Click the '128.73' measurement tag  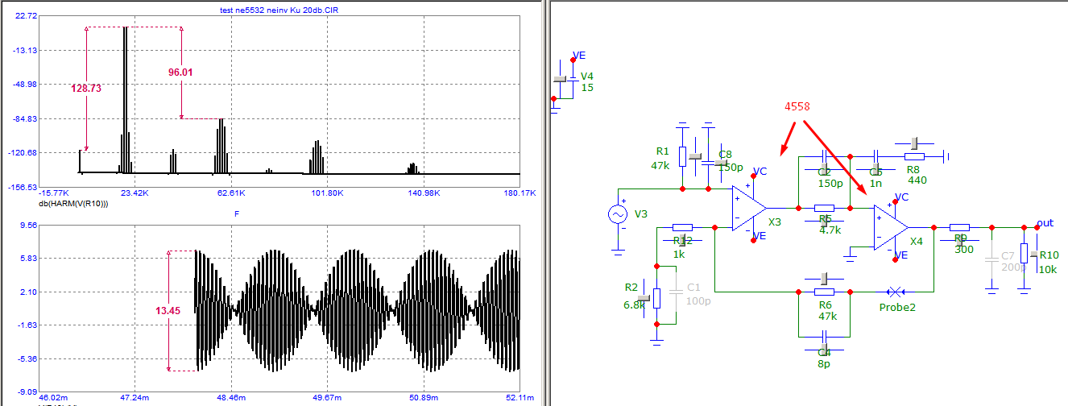[x=86, y=89]
